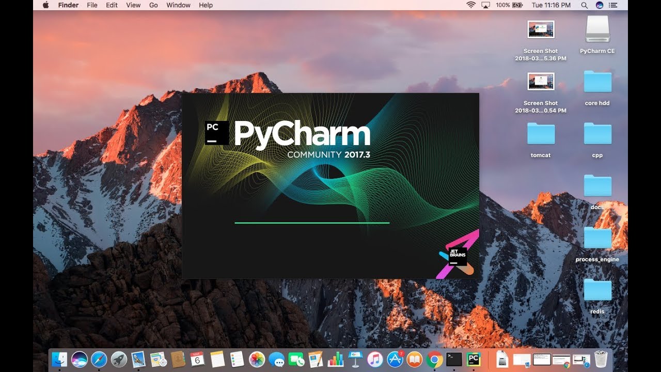The height and width of the screenshot is (372, 661).
Task: Open Launchpad rocket icon in dock
Action: point(119,359)
